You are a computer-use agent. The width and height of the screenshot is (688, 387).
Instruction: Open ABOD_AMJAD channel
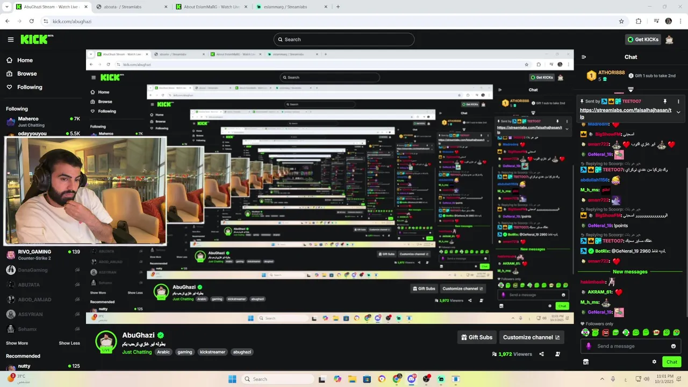(43, 299)
